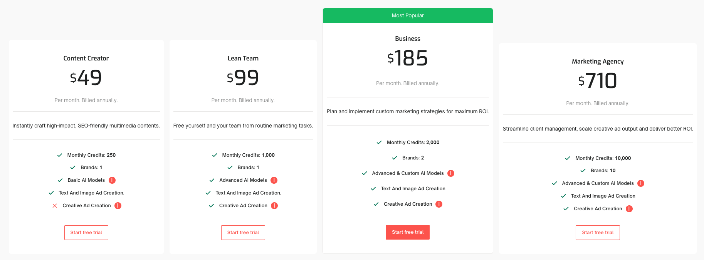Open info icon for Advanced AI Models in Lean Team
704x260 pixels.
[274, 180]
